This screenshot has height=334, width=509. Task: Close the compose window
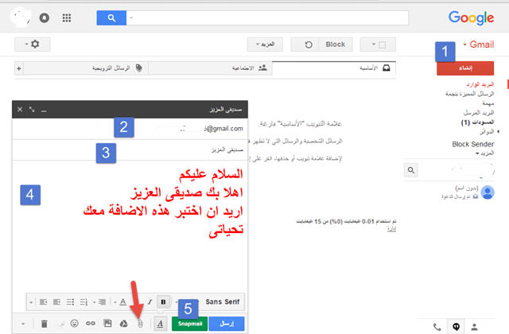click(20, 110)
